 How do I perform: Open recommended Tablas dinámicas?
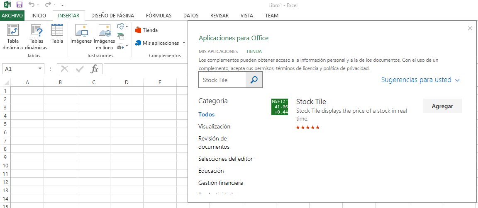pos(36,37)
